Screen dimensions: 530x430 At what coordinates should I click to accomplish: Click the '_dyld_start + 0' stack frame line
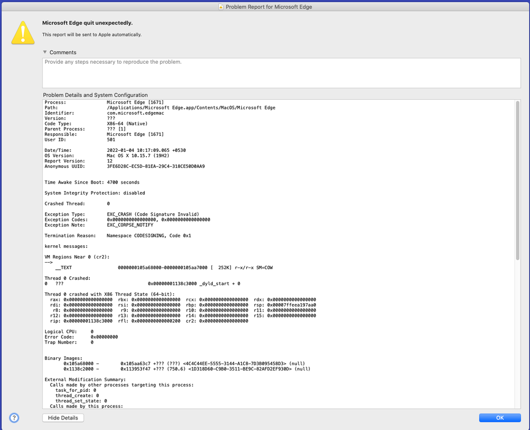pyautogui.click(x=142, y=283)
